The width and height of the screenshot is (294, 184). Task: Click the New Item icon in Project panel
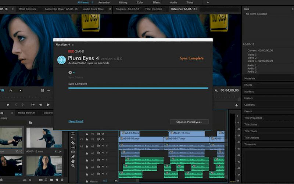pyautogui.click(x=57, y=180)
